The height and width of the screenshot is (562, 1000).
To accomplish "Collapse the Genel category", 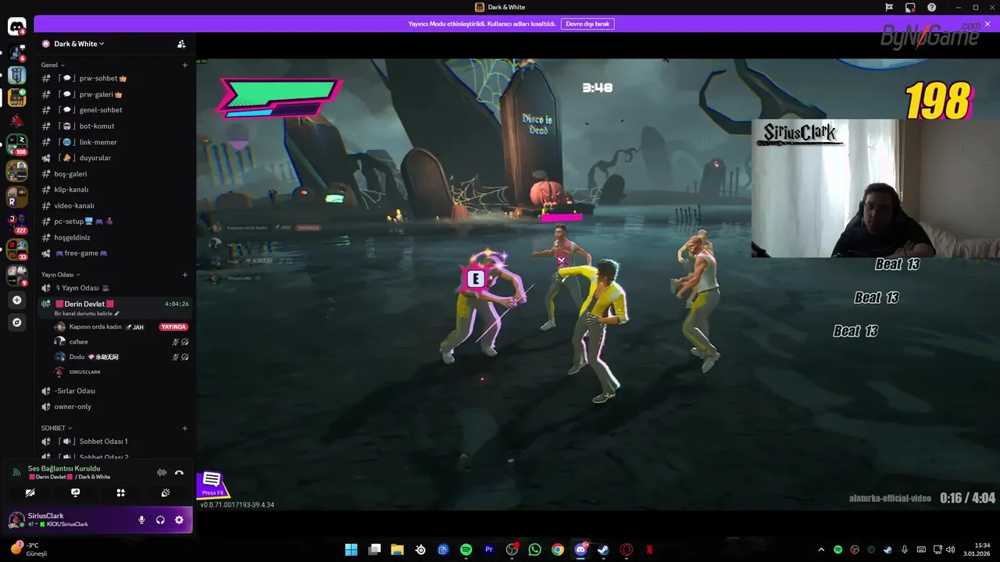I will (x=53, y=65).
